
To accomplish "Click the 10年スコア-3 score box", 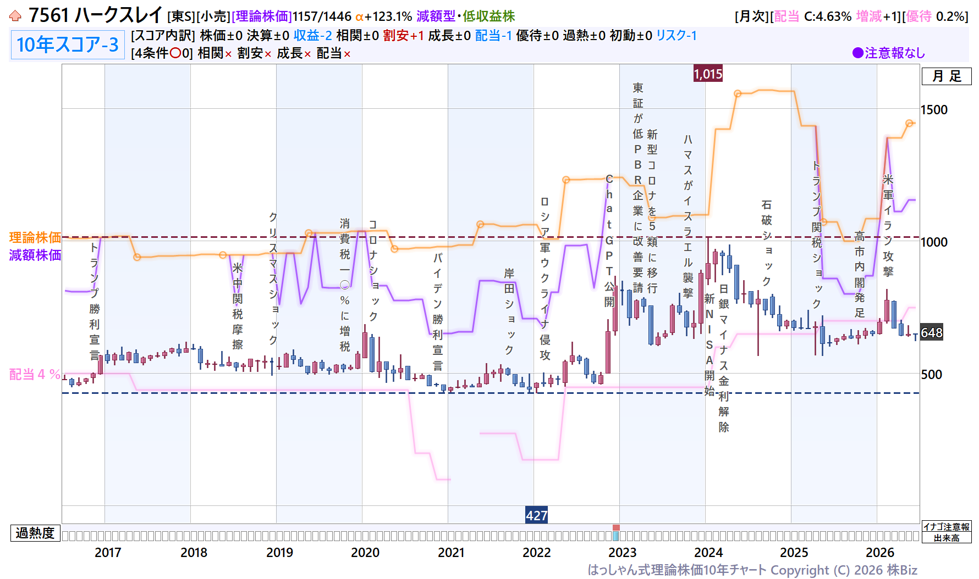I will point(68,44).
